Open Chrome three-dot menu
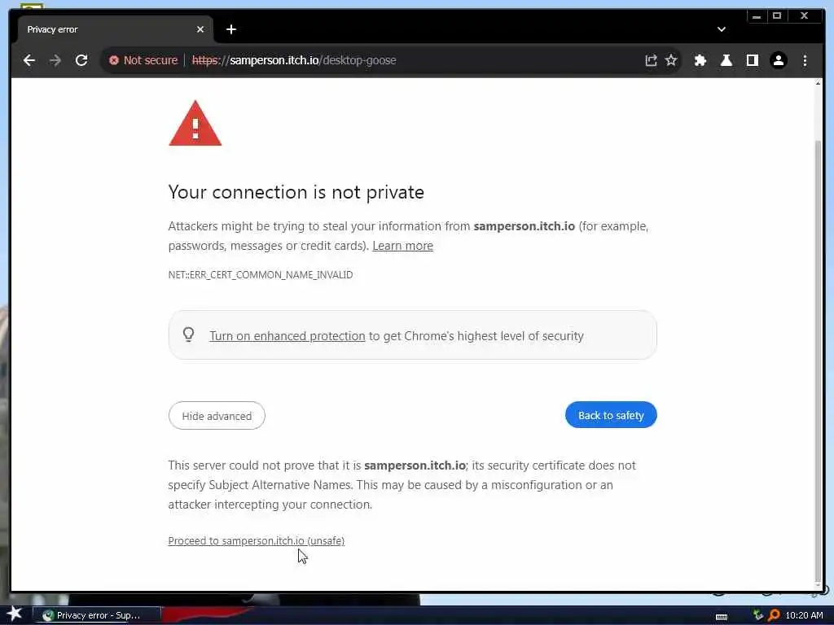The height and width of the screenshot is (625, 834). click(x=805, y=60)
